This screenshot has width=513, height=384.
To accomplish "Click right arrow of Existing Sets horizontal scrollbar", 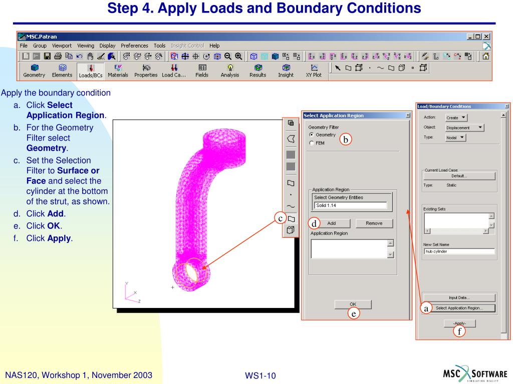I will 486,231.
